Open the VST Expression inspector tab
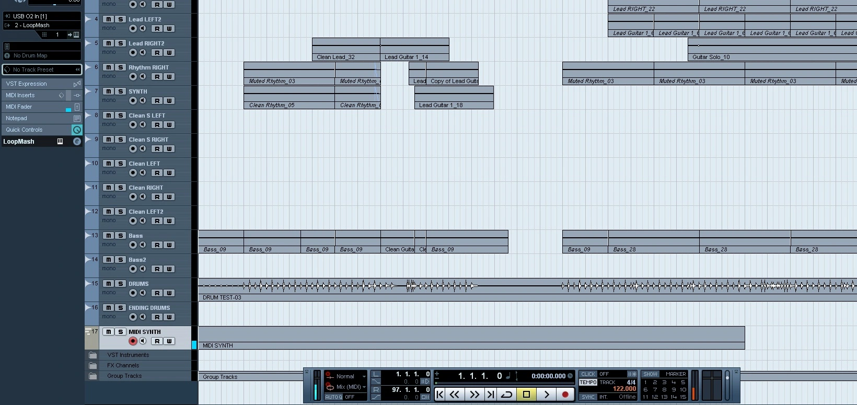 pyautogui.click(x=42, y=84)
